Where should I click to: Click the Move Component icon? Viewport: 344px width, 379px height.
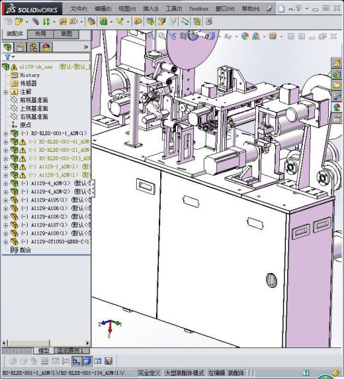[x=73, y=21]
